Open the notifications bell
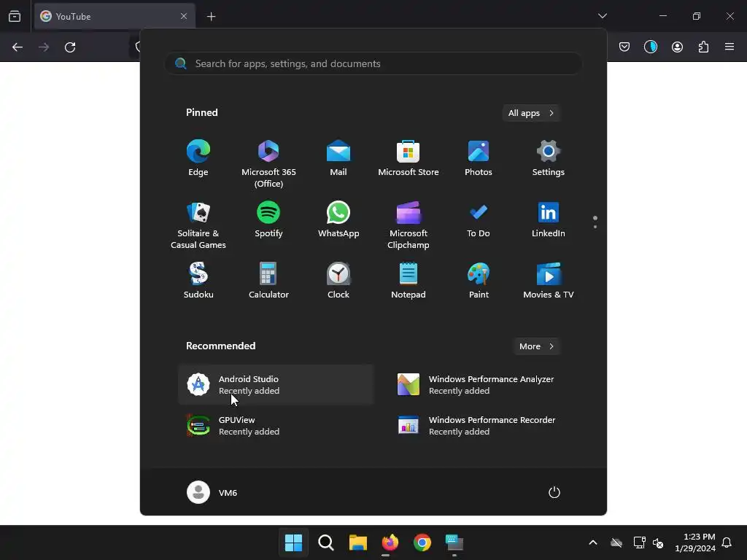The width and height of the screenshot is (747, 560). click(x=727, y=542)
